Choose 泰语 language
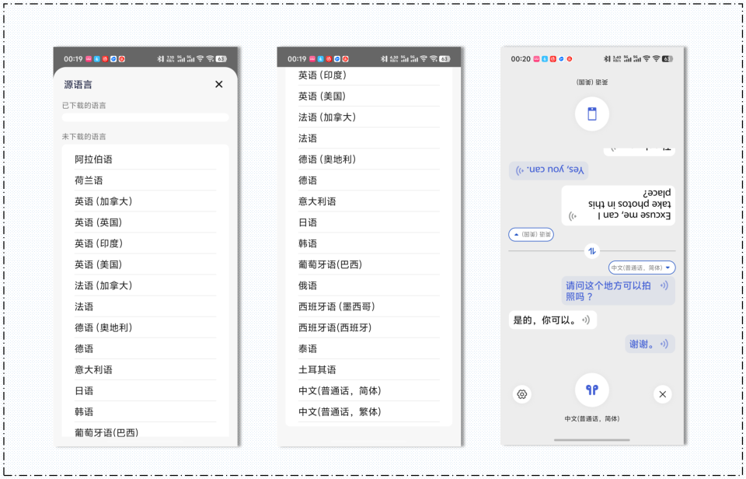The width and height of the screenshot is (746, 479). 368,348
